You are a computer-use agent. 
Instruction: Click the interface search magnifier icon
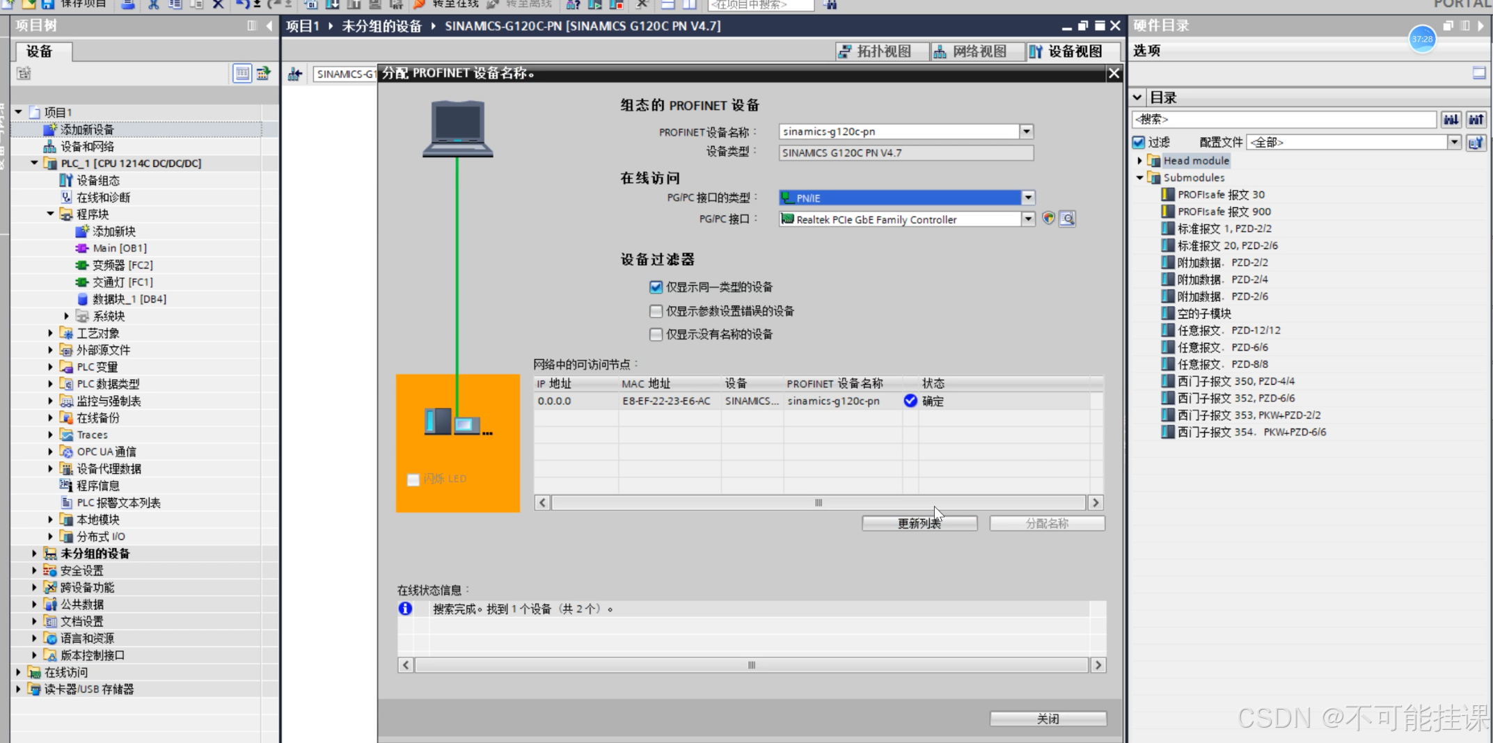point(1068,219)
